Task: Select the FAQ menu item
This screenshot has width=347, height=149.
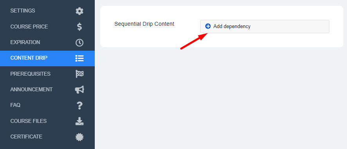Action: tap(47, 105)
